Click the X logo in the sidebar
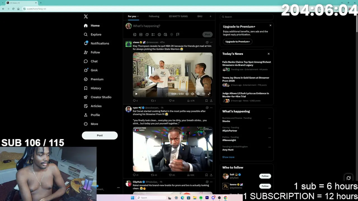The height and width of the screenshot is (201, 358). [x=86, y=16]
